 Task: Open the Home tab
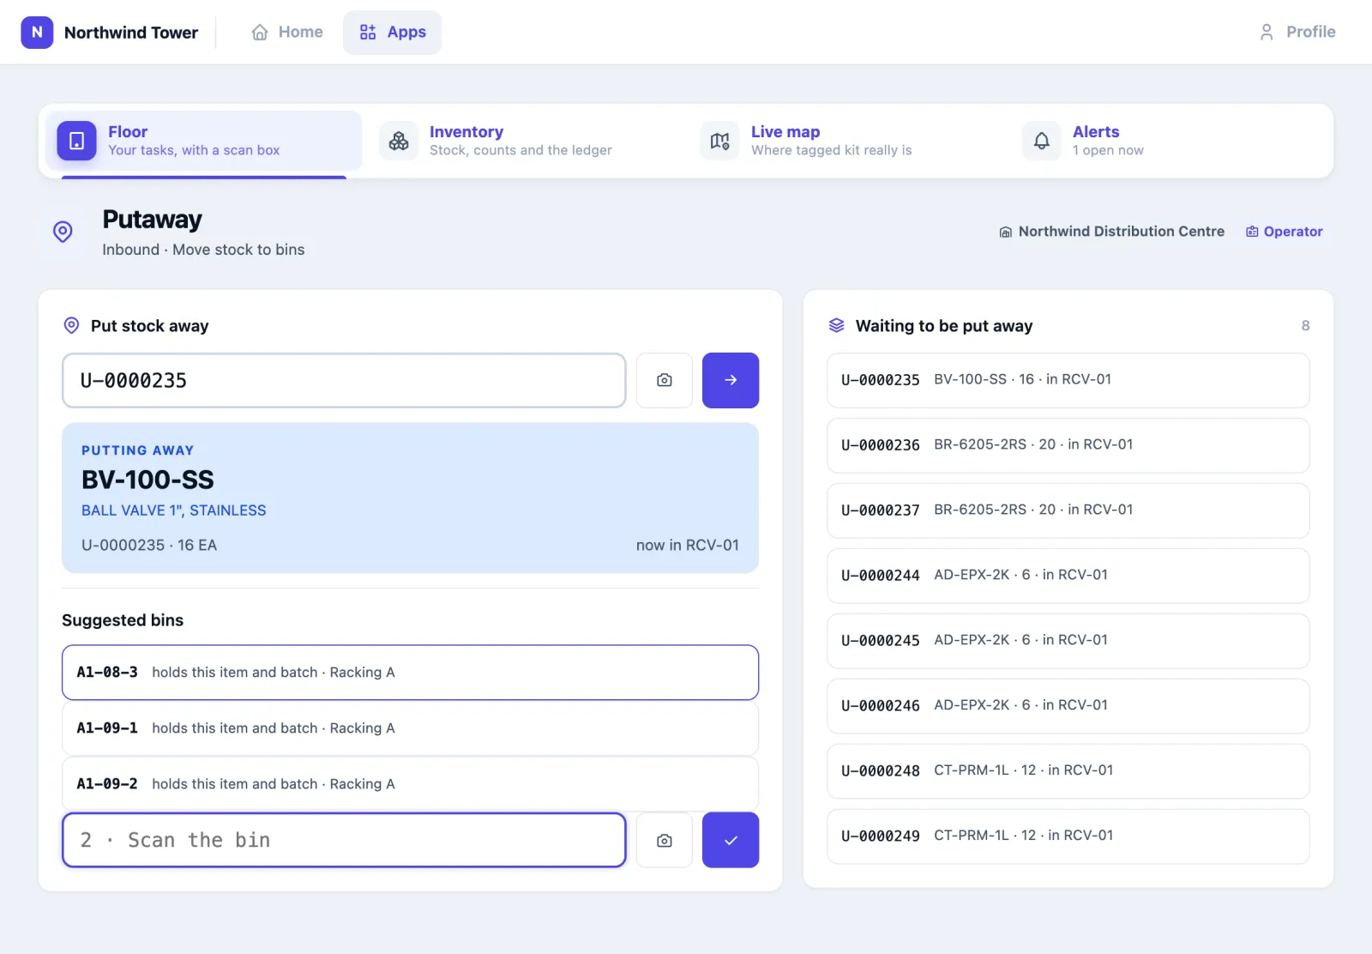point(287,33)
